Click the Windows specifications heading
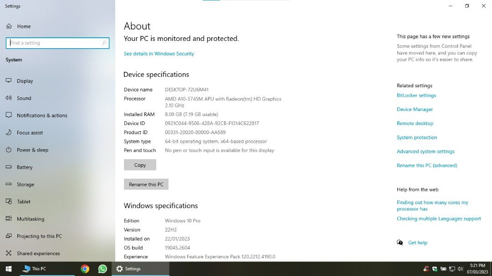The width and height of the screenshot is (492, 276). point(161,206)
